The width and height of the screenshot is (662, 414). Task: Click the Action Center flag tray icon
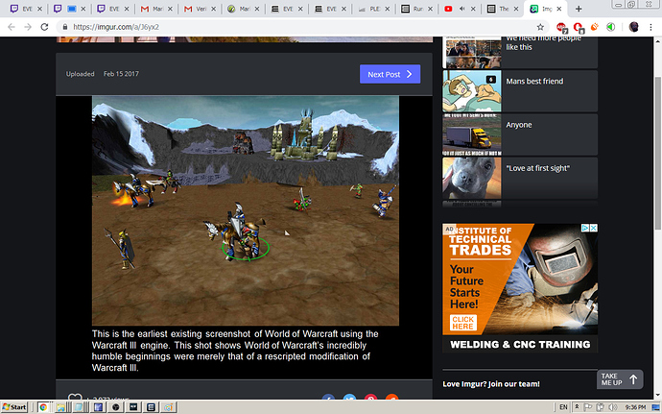pyautogui.click(x=588, y=407)
